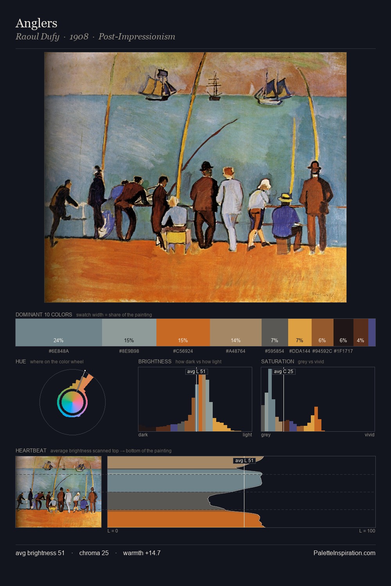Click the "avg brightness 51" footer stat
Image resolution: width=391 pixels, height=586 pixels.
coord(40,553)
